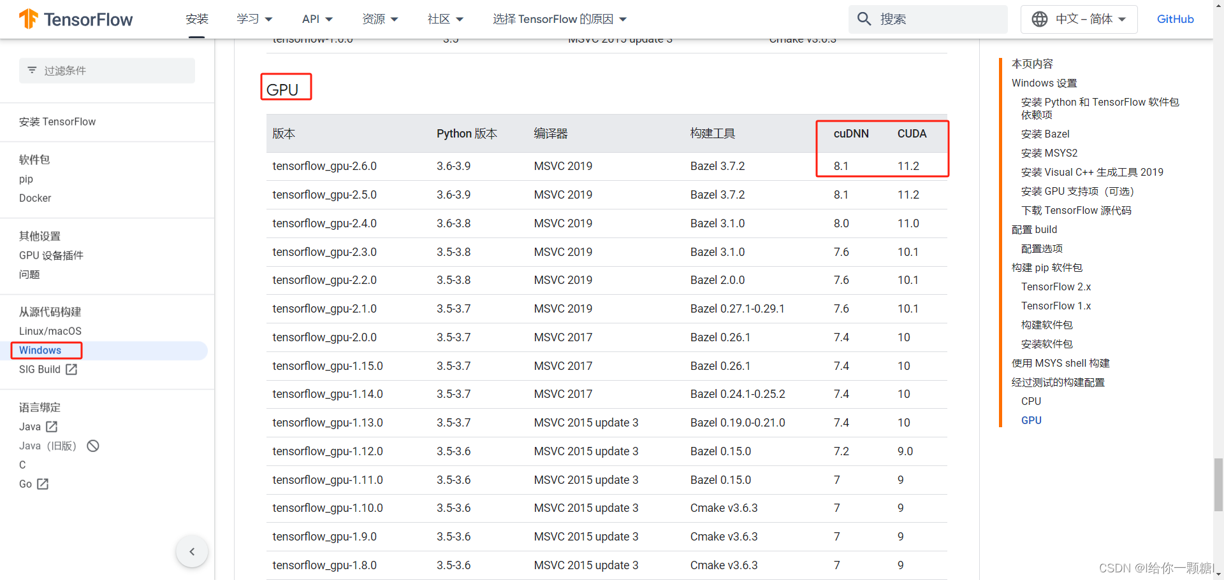Click the GPU section heading
This screenshot has height=580, width=1224.
coord(282,90)
